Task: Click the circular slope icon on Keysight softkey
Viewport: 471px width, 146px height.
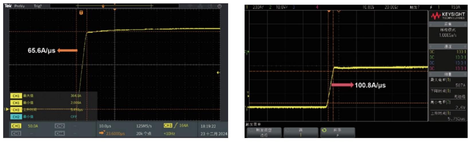Action: [x=324, y=130]
